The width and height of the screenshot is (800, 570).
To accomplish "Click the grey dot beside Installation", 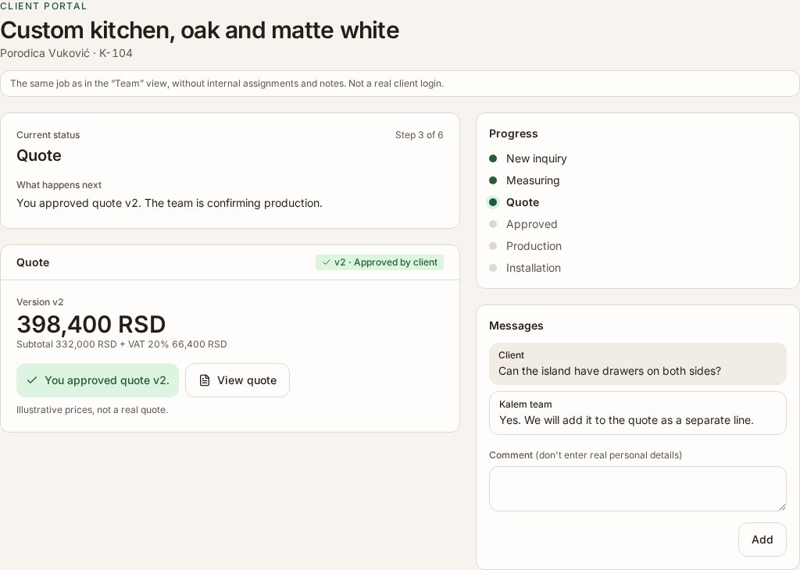I will coord(493,268).
